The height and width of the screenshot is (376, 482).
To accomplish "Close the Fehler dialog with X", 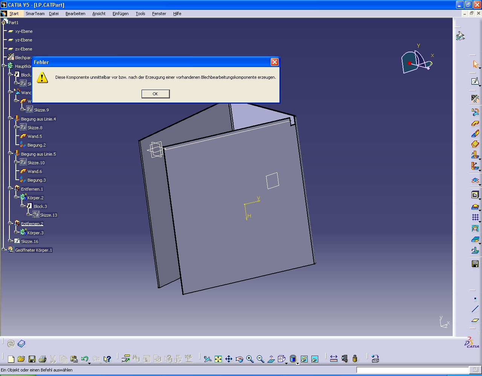I will point(275,62).
